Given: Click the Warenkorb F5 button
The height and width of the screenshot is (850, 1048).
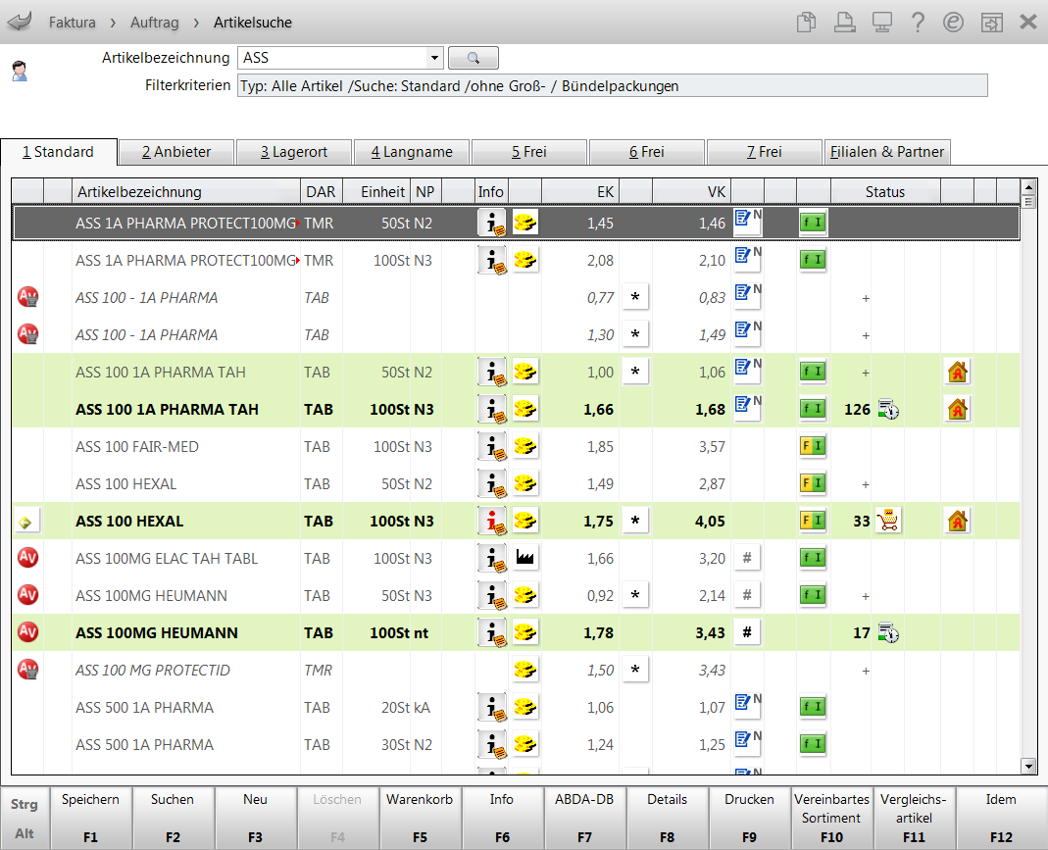Looking at the screenshot, I should 420,818.
